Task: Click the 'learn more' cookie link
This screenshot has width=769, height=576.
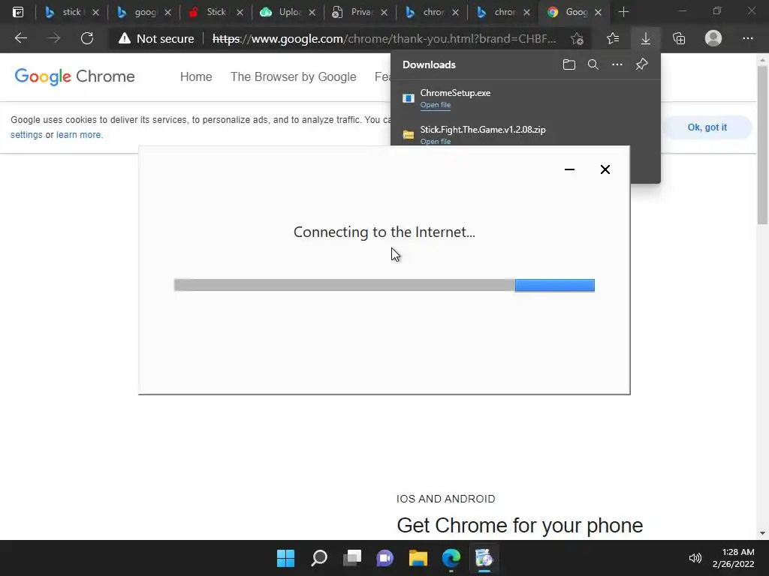Action: tap(78, 135)
